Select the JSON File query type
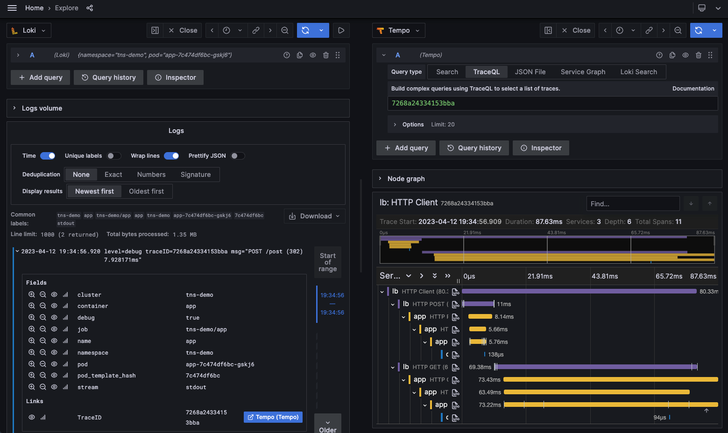Screen dimensions: 728x433 (x=530, y=72)
